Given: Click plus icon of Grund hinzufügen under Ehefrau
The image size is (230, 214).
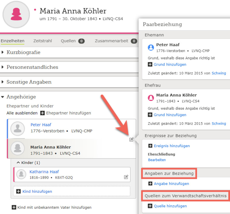Looking at the screenshot, I should click(x=150, y=115).
